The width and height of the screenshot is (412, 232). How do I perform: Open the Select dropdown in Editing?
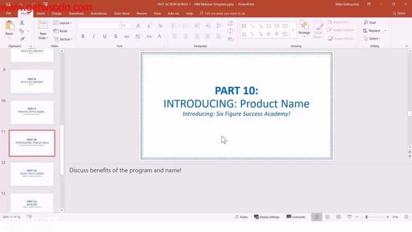tap(372, 39)
